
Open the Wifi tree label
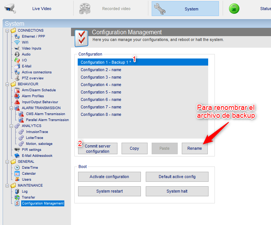coord(25,42)
